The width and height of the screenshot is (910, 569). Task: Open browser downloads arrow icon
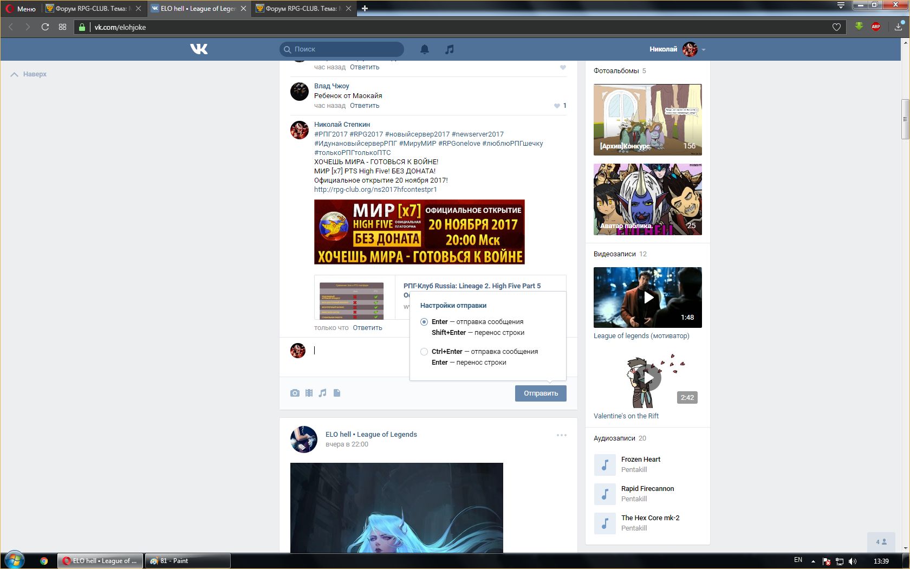pyautogui.click(x=899, y=26)
